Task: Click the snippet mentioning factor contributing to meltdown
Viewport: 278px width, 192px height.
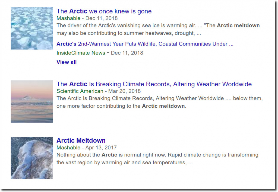Action: [160, 102]
